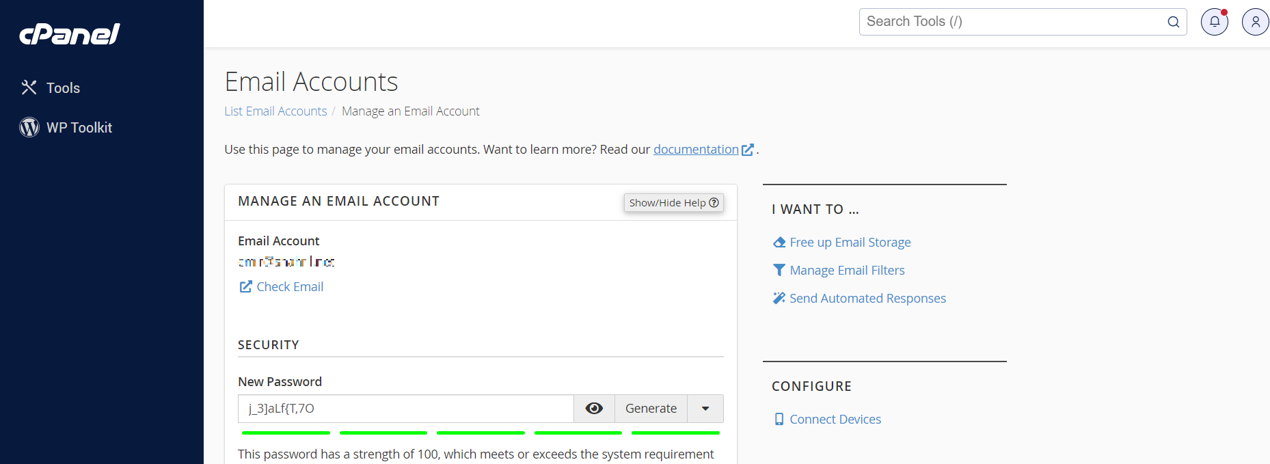
Task: Click the WordPress logo icon
Action: pos(29,127)
